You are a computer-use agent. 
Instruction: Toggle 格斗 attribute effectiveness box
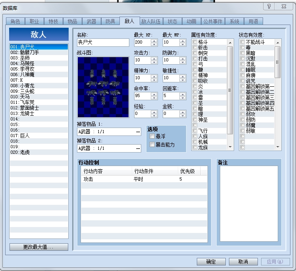point(195,42)
